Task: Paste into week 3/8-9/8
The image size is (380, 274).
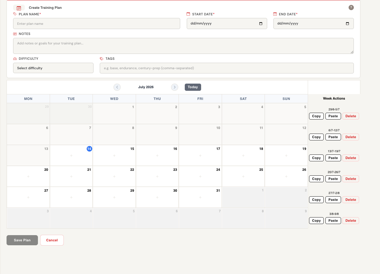Action: tap(333, 220)
